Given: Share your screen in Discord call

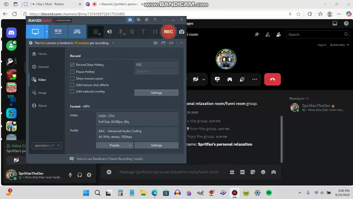Looking at the screenshot, I should (217, 79).
